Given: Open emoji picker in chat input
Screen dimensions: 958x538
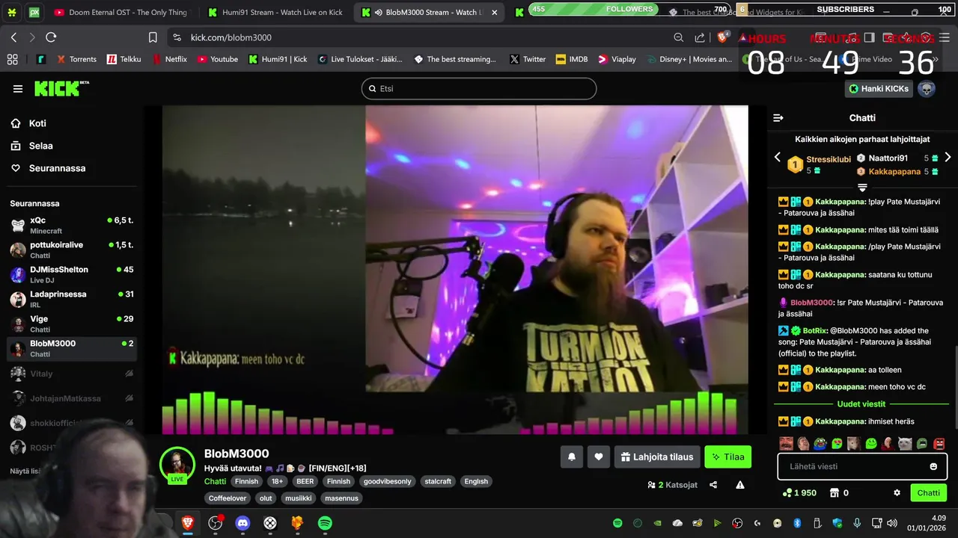Looking at the screenshot, I should (933, 466).
